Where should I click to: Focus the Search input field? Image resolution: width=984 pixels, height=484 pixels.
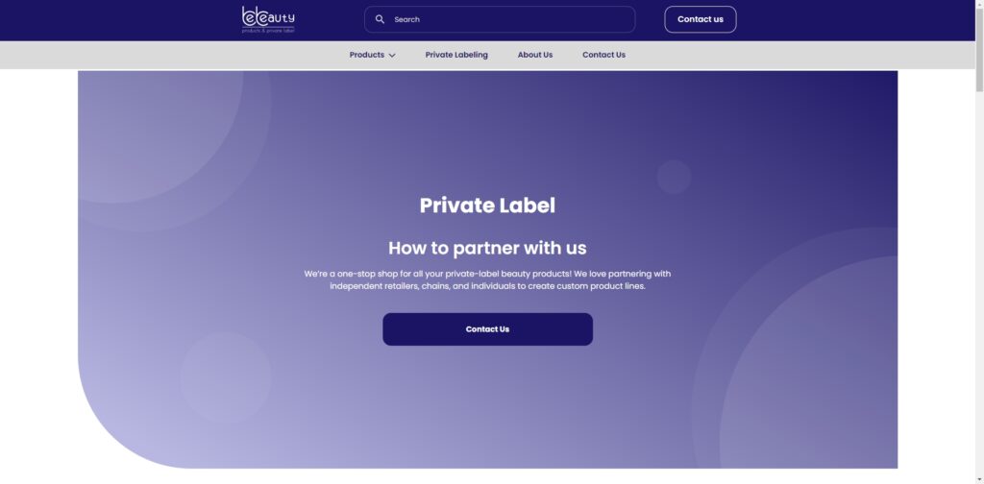point(509,19)
